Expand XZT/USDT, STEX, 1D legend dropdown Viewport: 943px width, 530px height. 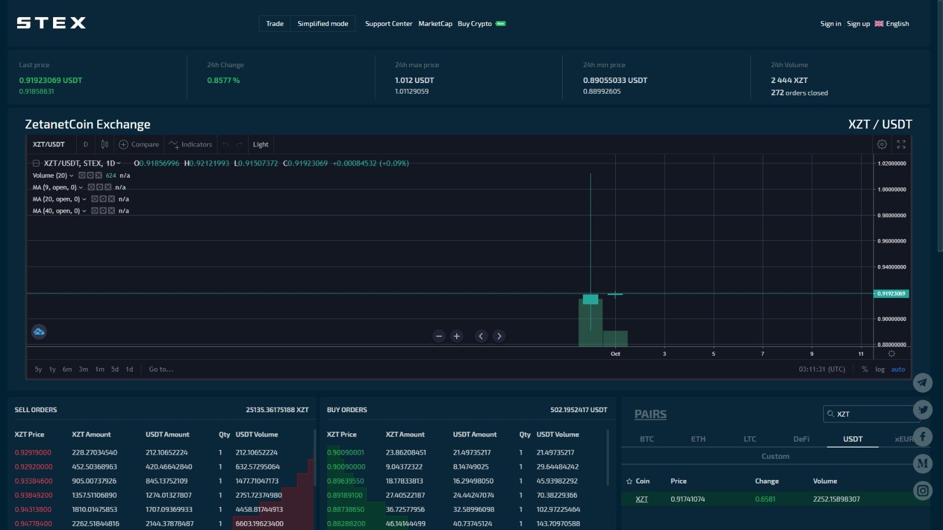pyautogui.click(x=118, y=163)
